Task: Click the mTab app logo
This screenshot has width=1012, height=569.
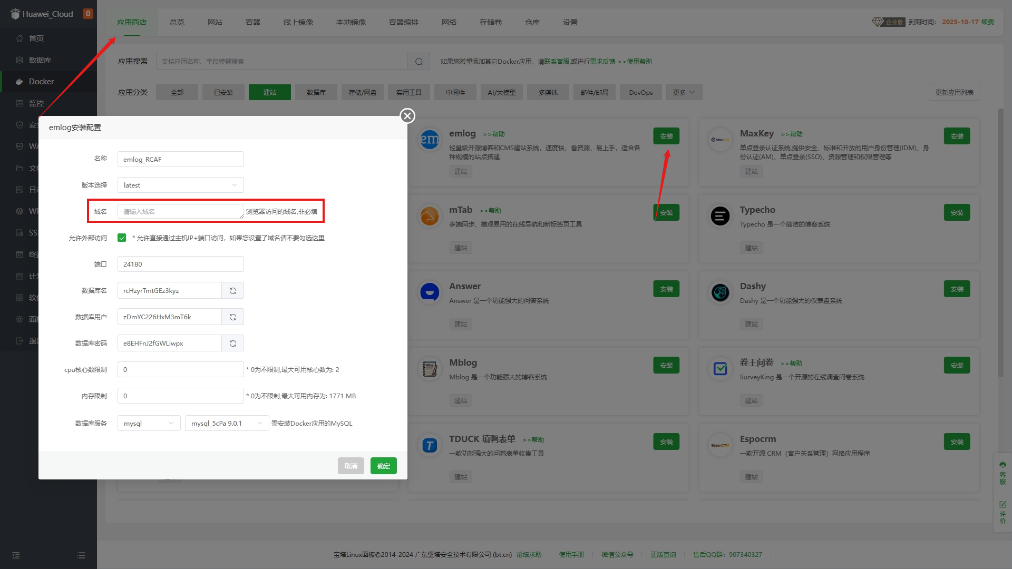Action: [x=430, y=216]
